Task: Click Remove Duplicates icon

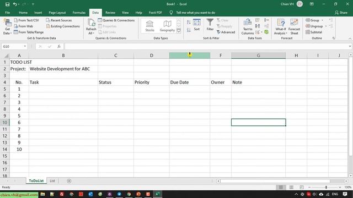Action: coord(258,26)
